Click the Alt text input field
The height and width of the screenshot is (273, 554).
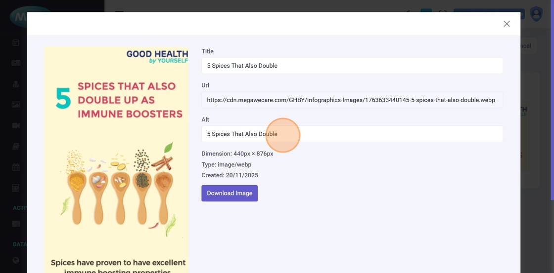click(352, 134)
